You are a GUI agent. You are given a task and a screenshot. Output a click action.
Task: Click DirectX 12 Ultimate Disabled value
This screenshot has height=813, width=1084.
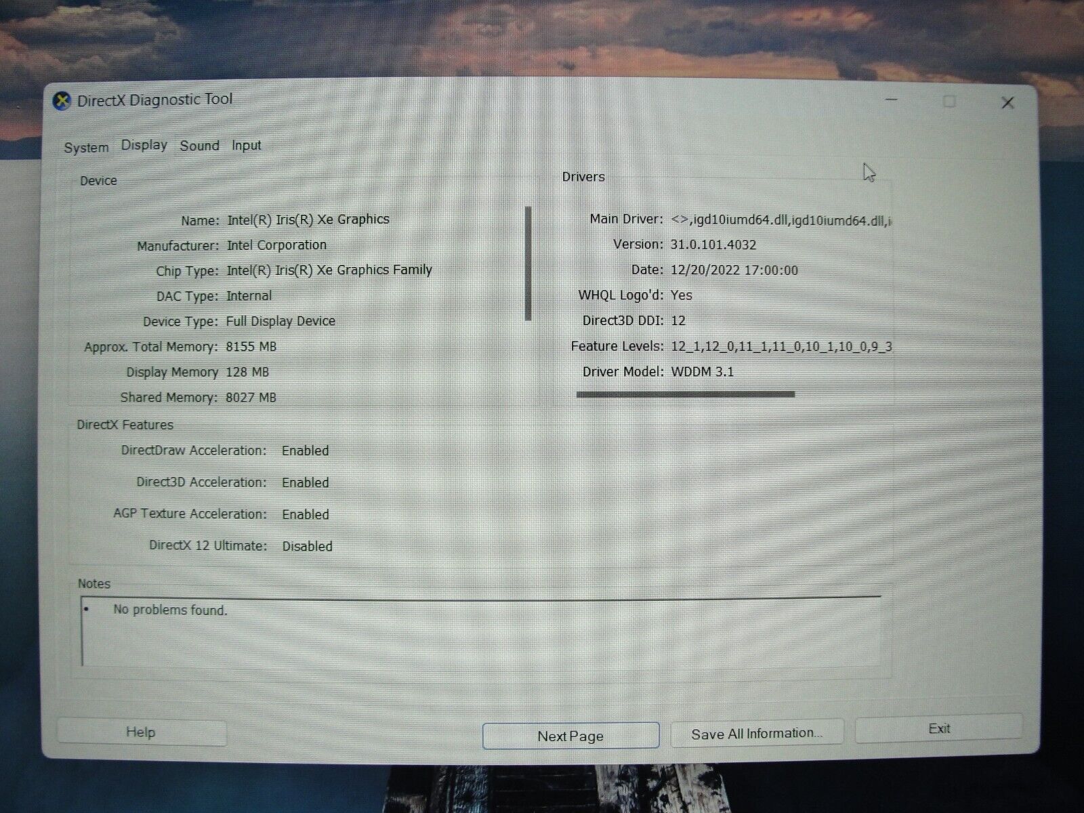coord(308,547)
